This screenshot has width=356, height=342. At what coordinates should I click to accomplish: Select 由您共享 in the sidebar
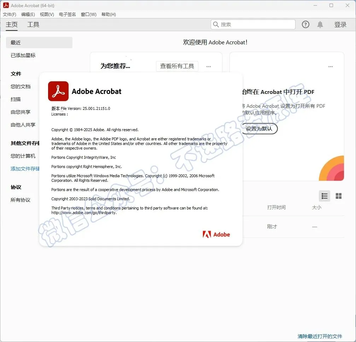pos(21,112)
